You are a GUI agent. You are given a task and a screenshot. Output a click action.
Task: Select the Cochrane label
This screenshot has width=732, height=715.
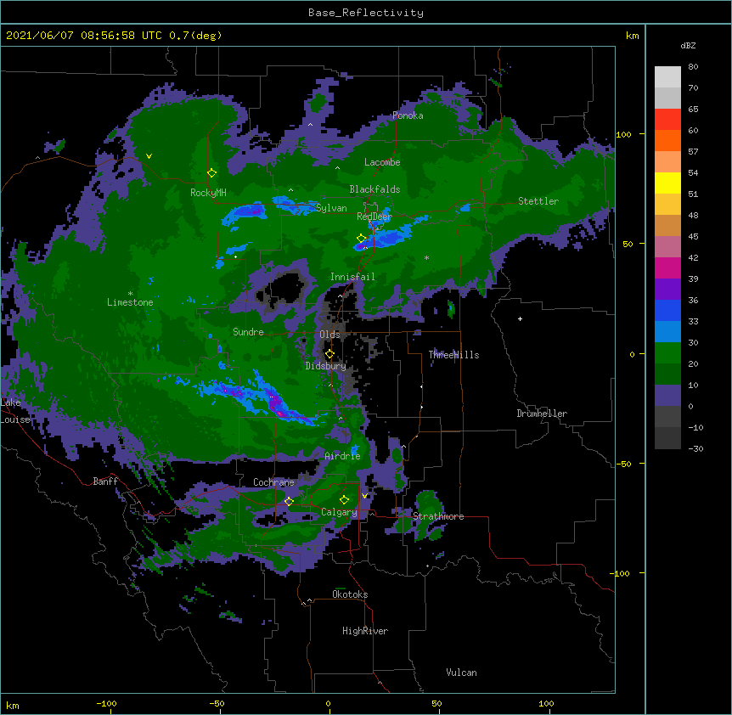[x=273, y=482]
